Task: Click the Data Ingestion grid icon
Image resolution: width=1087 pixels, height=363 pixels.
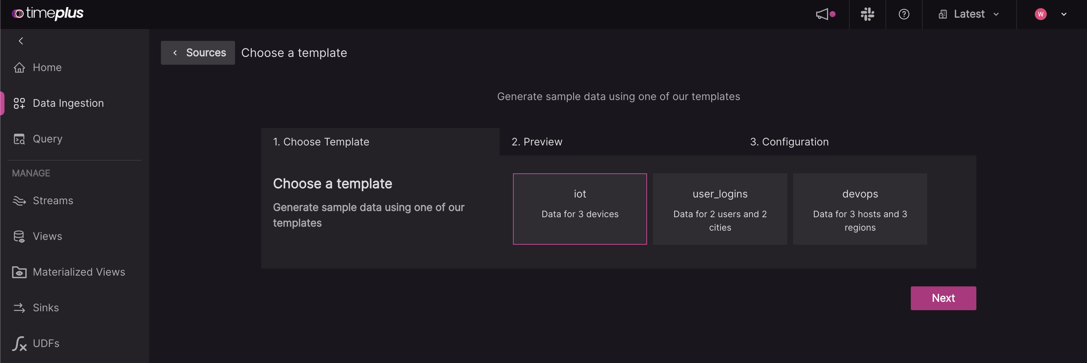Action: pyautogui.click(x=19, y=103)
